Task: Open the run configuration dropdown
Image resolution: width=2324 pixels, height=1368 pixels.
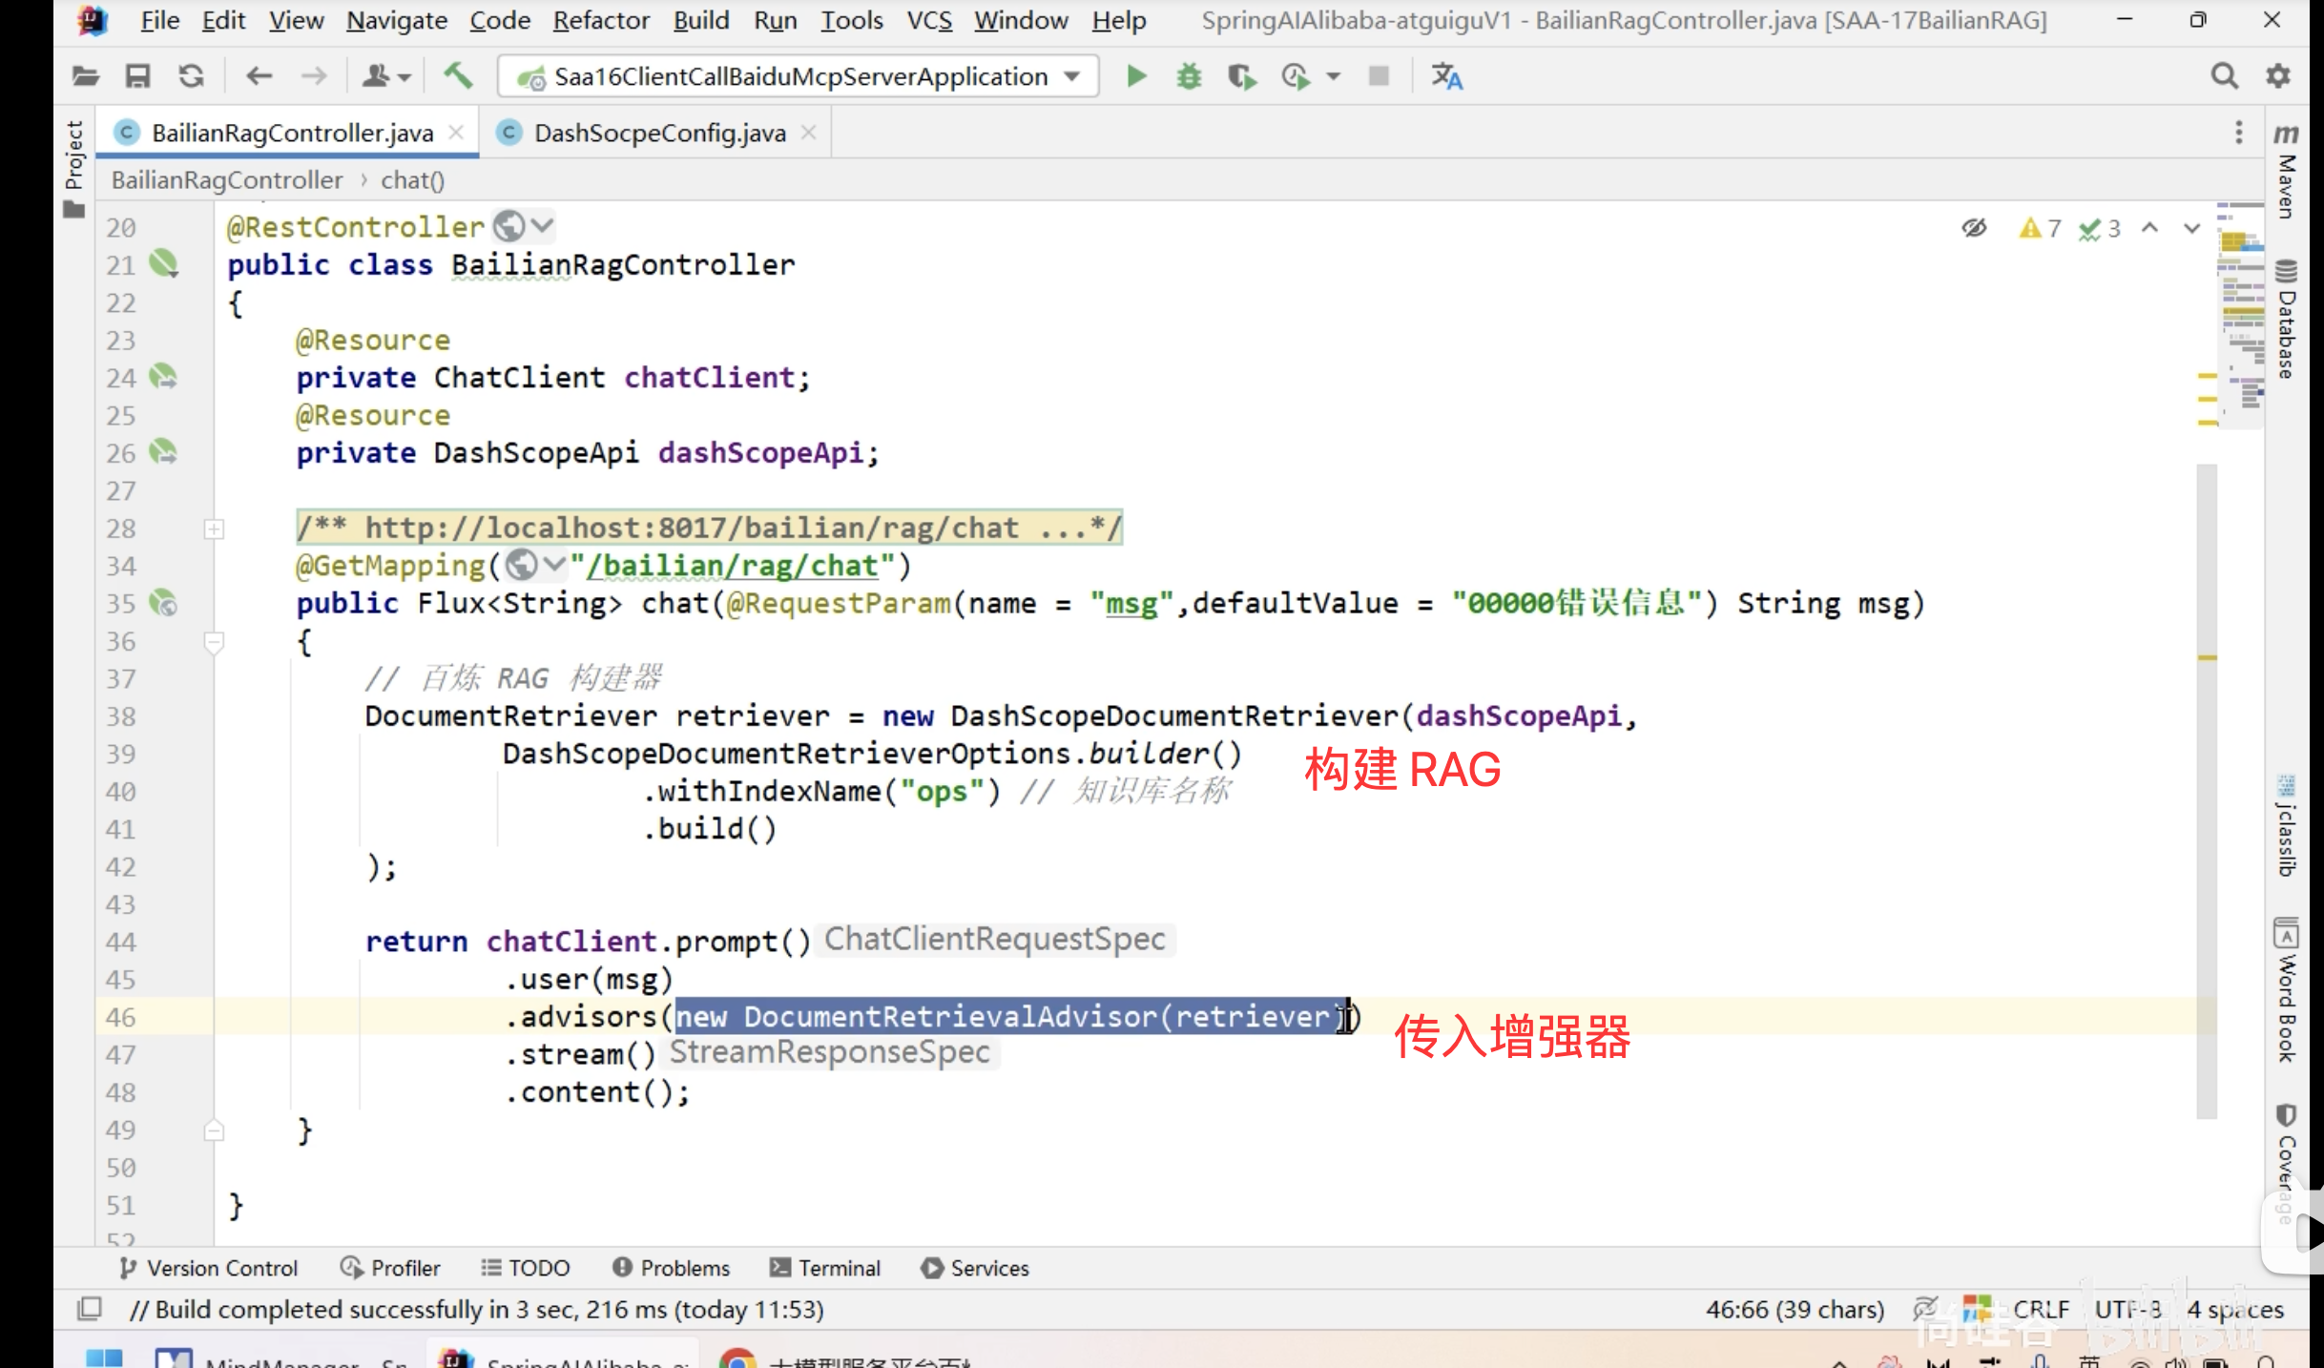Action: click(x=799, y=76)
